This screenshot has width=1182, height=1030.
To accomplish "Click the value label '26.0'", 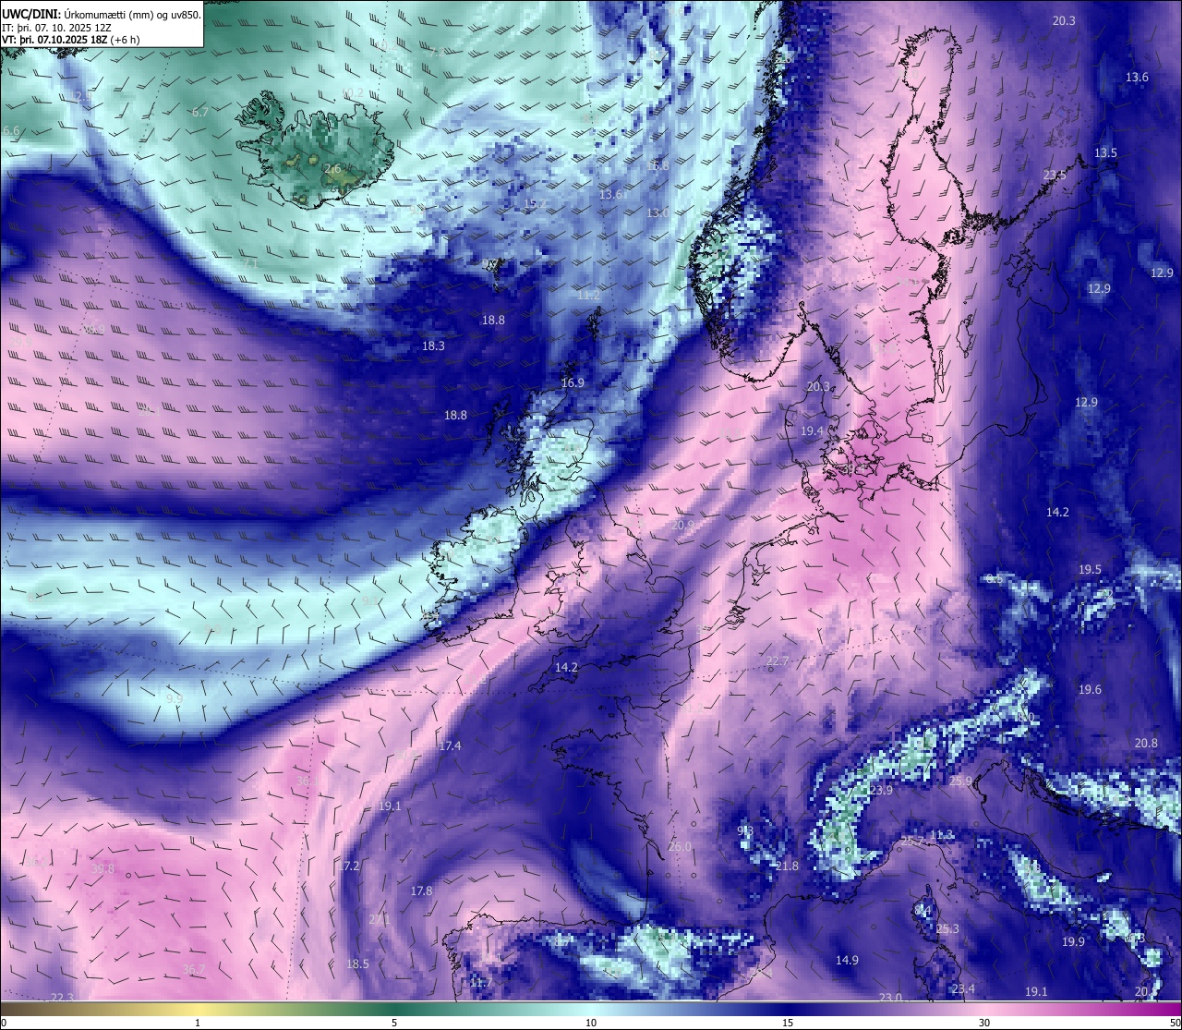I will (x=680, y=847).
